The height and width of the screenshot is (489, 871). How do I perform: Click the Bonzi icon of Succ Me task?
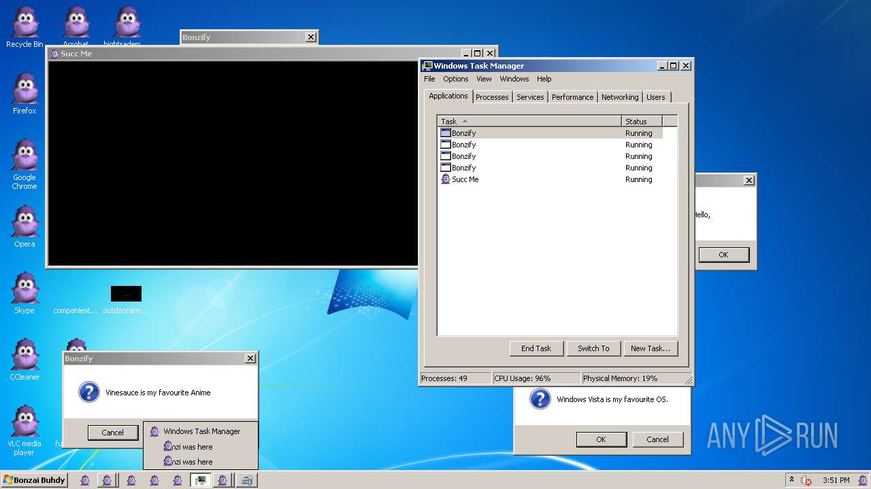coord(446,179)
